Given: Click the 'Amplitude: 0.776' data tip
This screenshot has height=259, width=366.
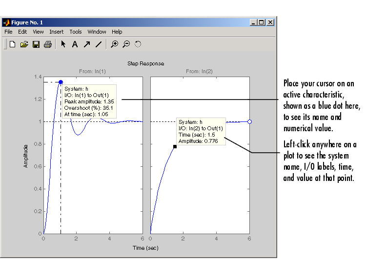Looking at the screenshot, I should pos(198,141).
